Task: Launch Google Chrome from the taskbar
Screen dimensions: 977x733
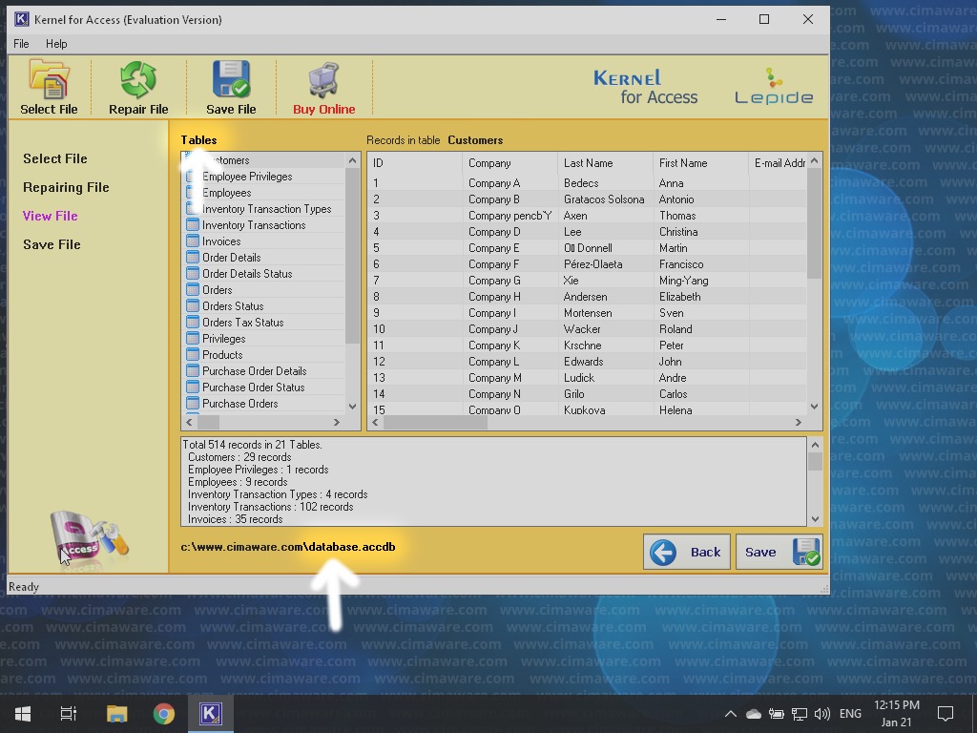Action: pyautogui.click(x=164, y=713)
